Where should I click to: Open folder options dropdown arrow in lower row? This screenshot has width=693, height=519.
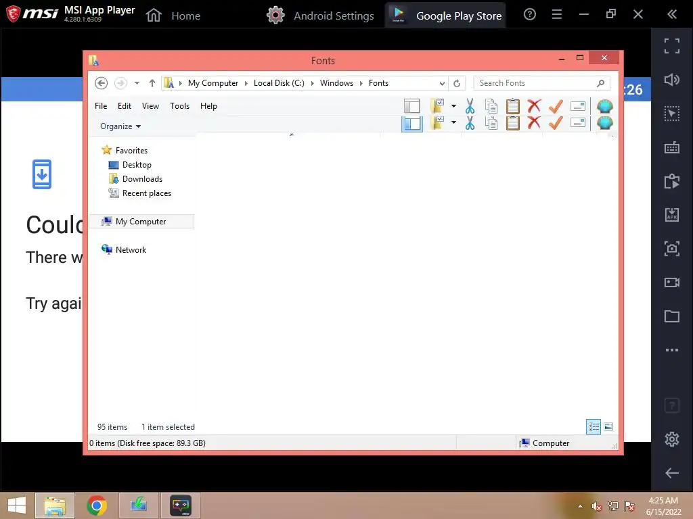point(453,122)
